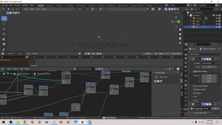
Task: Activate the Cursor tool in viewport toolbar
Action: click(x=4, y=23)
